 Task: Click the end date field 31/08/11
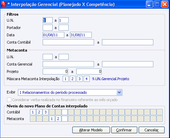(81, 35)
